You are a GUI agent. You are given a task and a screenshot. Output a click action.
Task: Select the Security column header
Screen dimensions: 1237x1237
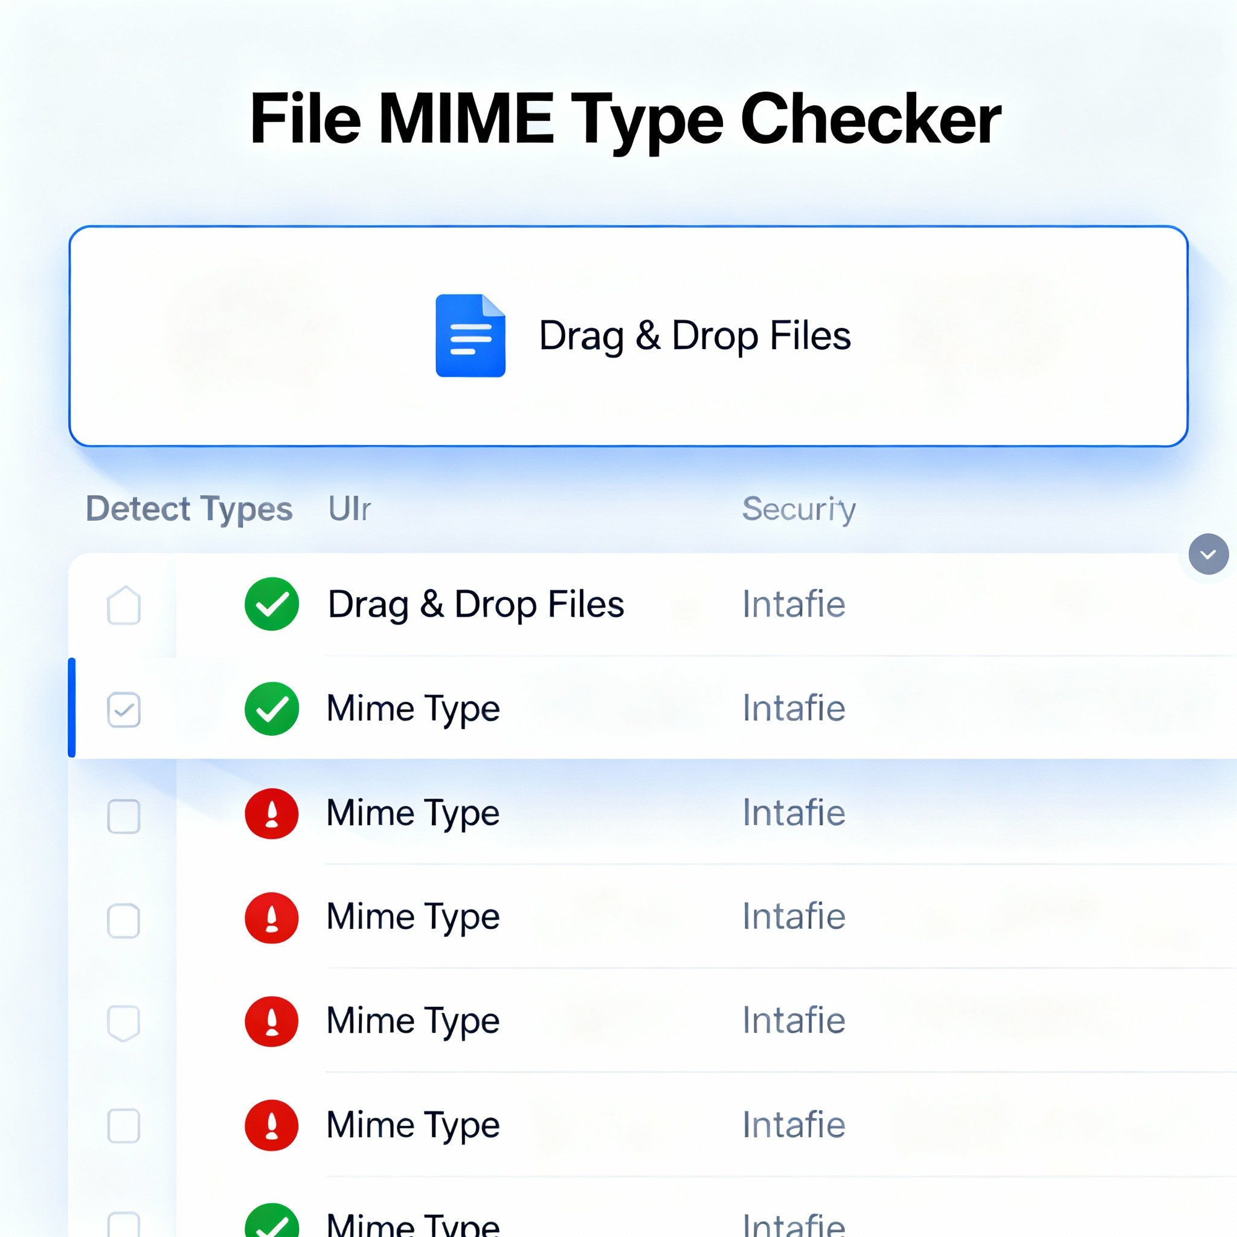pyautogui.click(x=798, y=509)
